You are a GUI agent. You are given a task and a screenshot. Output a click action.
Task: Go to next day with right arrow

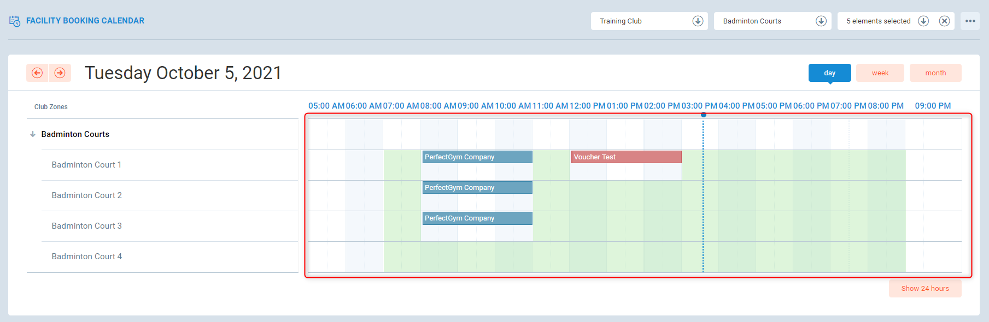click(60, 73)
